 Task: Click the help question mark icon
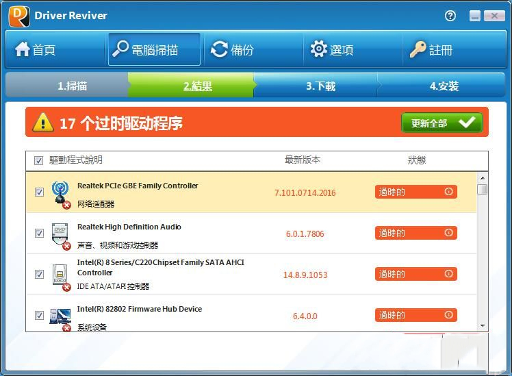coord(450,16)
